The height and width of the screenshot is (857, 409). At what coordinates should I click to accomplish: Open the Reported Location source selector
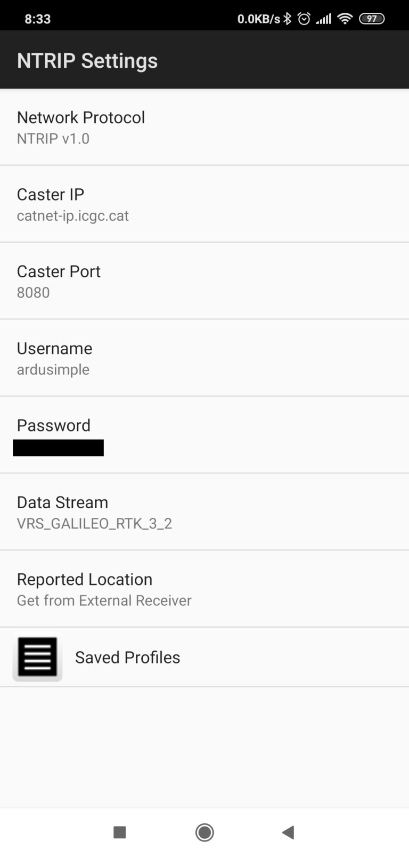(x=204, y=588)
